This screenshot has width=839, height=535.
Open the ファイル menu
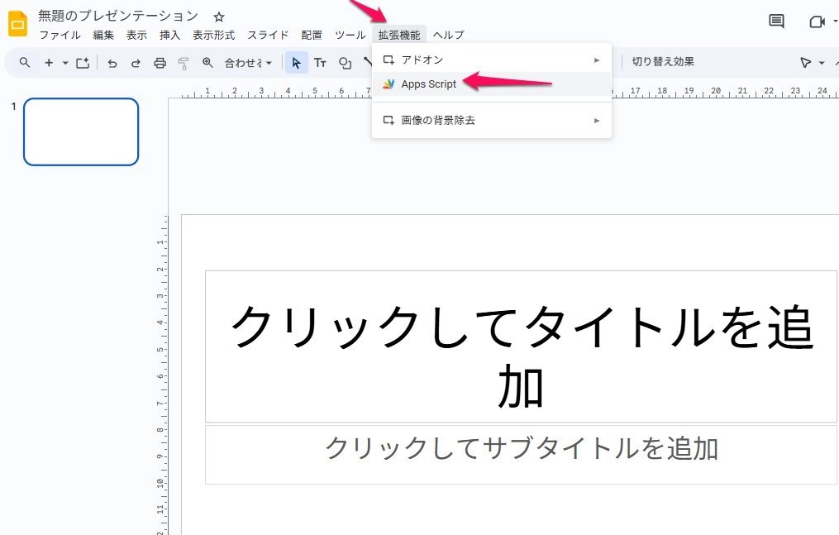(x=60, y=36)
